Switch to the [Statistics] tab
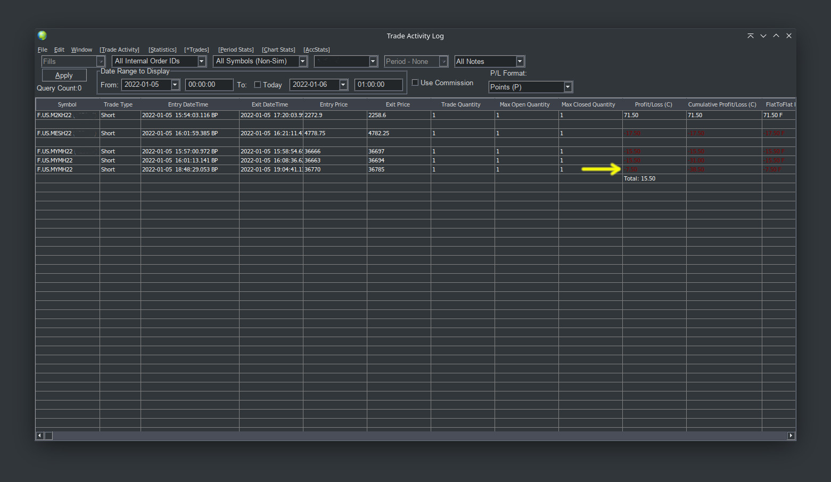Screen dimensions: 831x482 (x=162, y=50)
